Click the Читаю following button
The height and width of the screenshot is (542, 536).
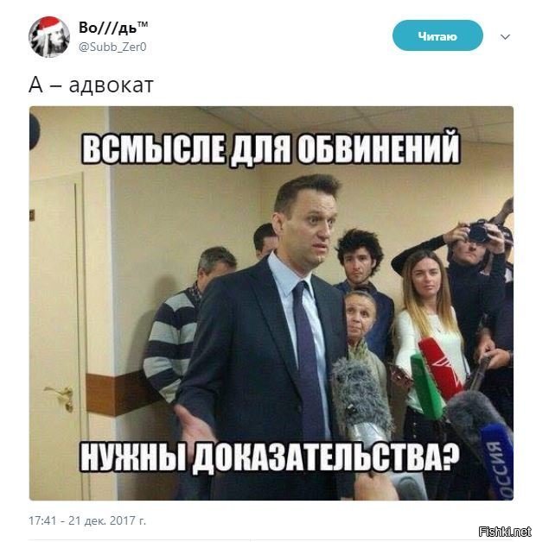437,35
